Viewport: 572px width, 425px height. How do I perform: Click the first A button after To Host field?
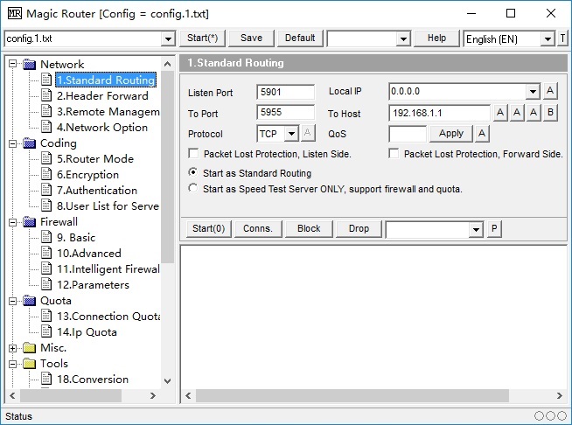coord(500,113)
